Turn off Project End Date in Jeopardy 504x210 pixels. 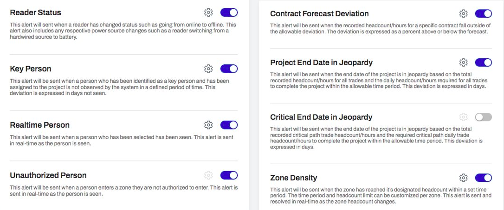pos(484,62)
